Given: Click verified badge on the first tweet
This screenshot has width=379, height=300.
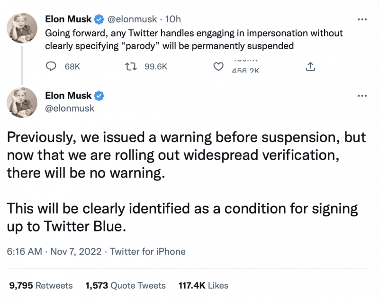Looking at the screenshot, I should pos(99,19).
